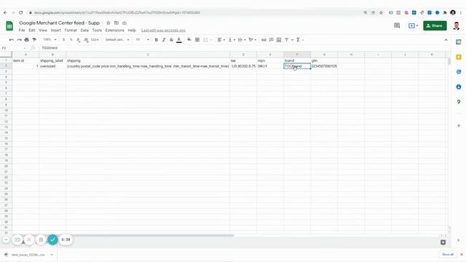Toggle bold formatting
466x262 pixels.
pos(156,40)
